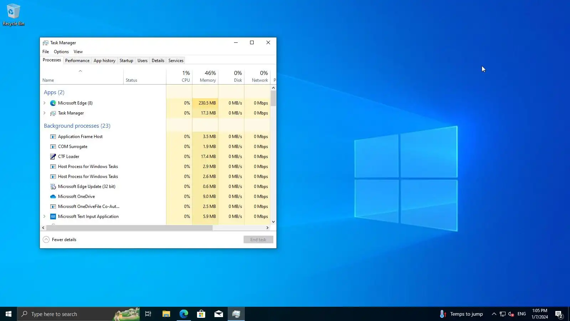
Task: Click the Microsoft OneDrive cloud icon
Action: (53, 197)
